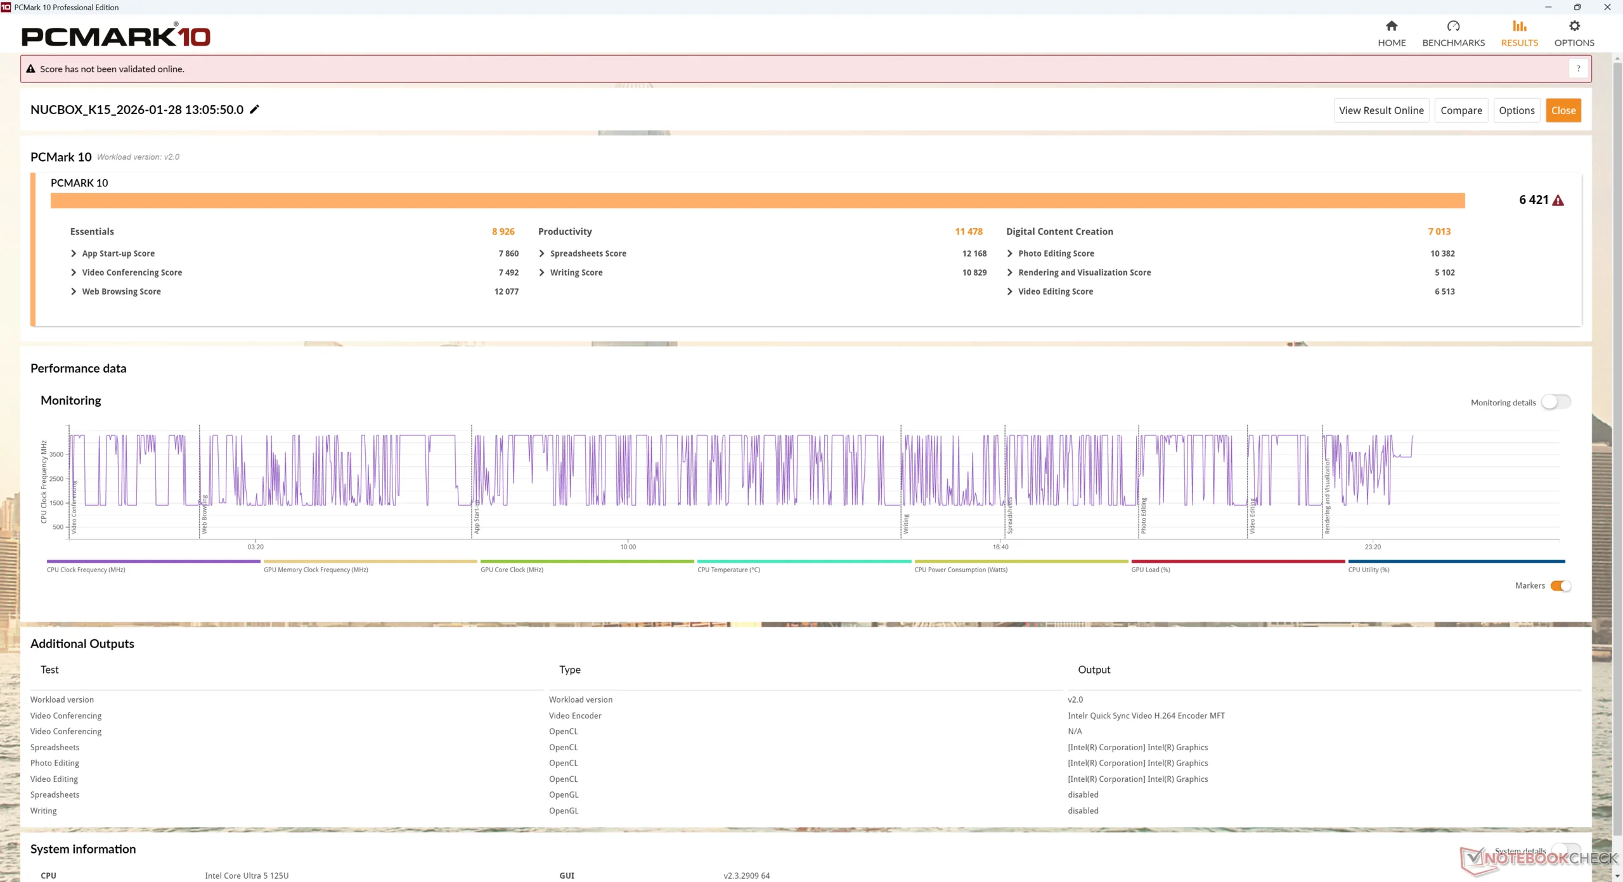This screenshot has width=1623, height=882.
Task: Expand Spreadsheets Score breakdown
Action: tap(541, 253)
